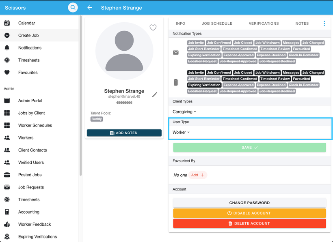Toggle mobile Job Start Reminder notification

click(204, 79)
